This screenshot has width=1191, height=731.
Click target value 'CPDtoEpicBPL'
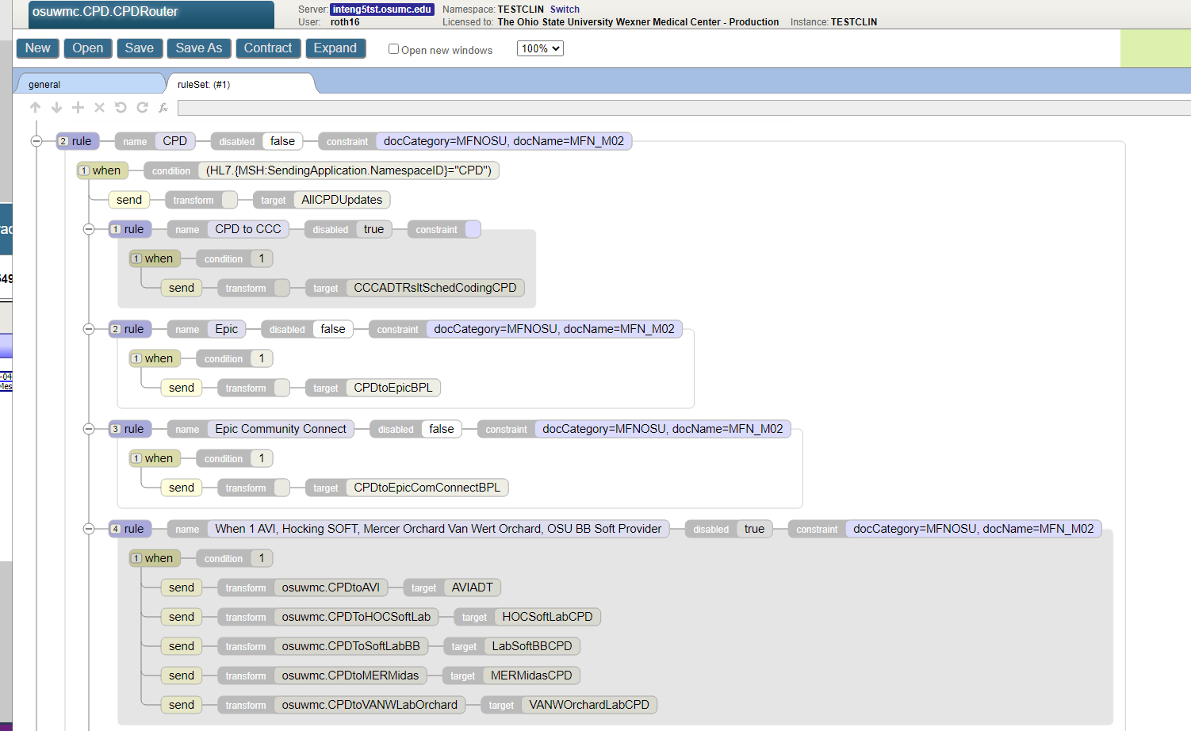[393, 388]
